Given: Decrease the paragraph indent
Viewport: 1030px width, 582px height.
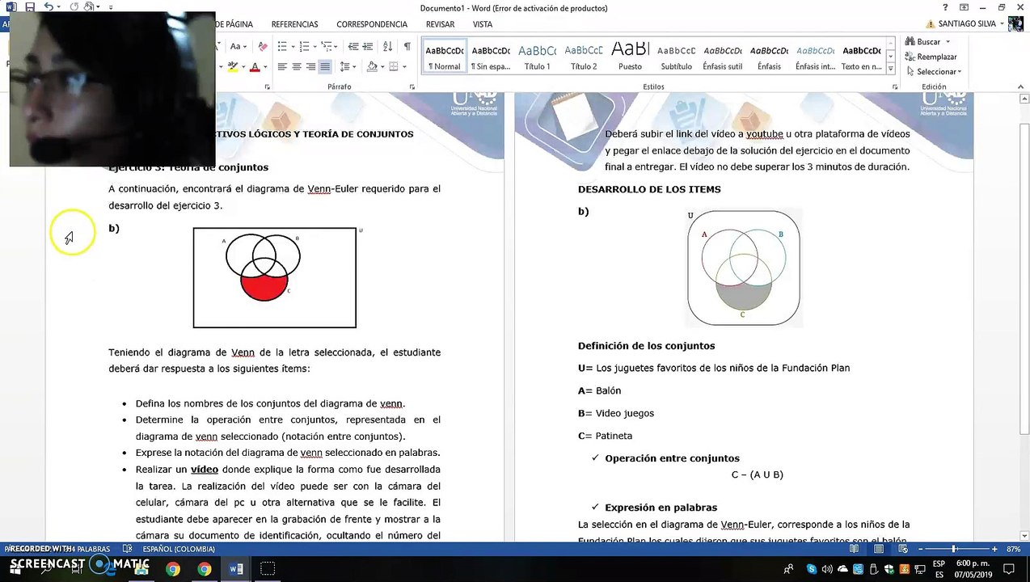Looking at the screenshot, I should tap(352, 46).
